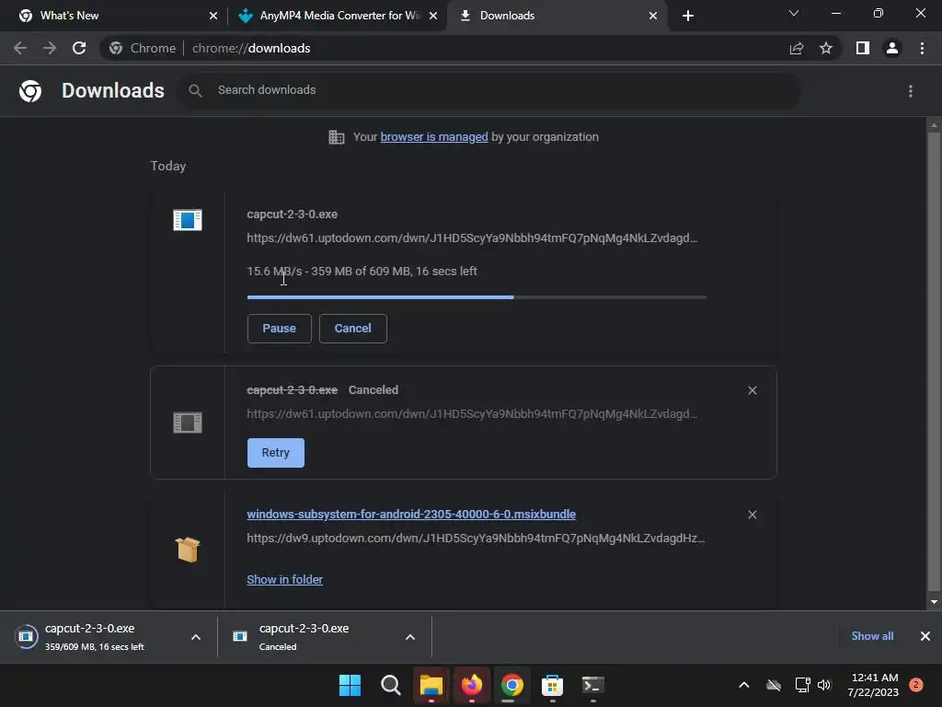
Task: Click the Chrome icon in the taskbar
Action: coord(511,685)
